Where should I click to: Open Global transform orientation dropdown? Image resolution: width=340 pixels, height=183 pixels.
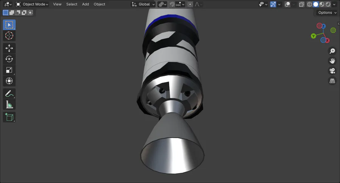point(143,4)
